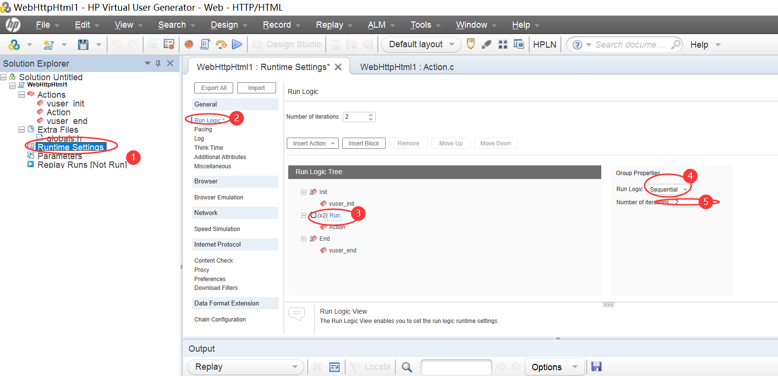Click the run step-by-step icon
Image resolution: width=778 pixels, height=376 pixels.
[221, 44]
